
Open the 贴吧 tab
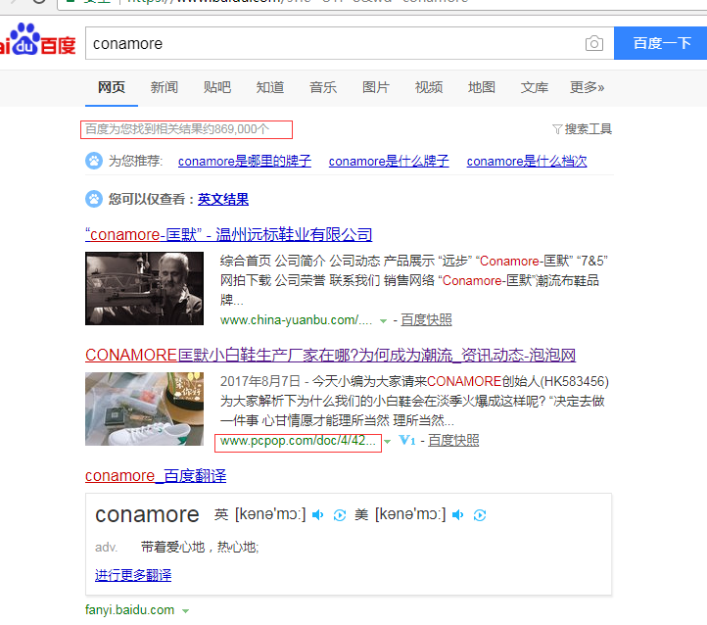[216, 87]
